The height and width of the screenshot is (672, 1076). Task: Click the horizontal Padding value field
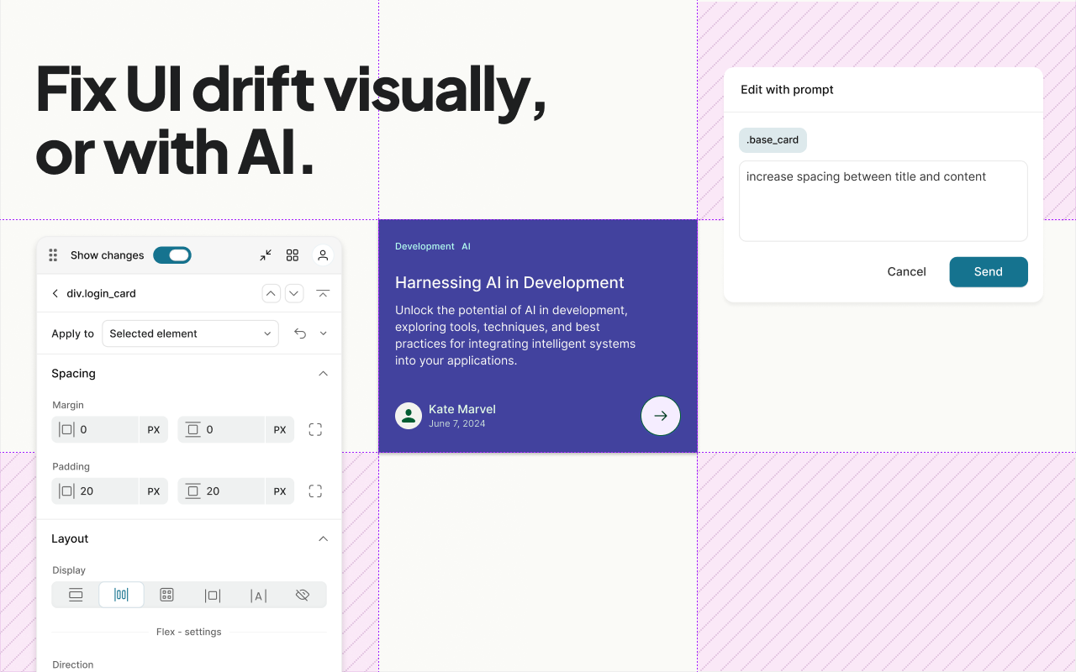[x=95, y=491]
